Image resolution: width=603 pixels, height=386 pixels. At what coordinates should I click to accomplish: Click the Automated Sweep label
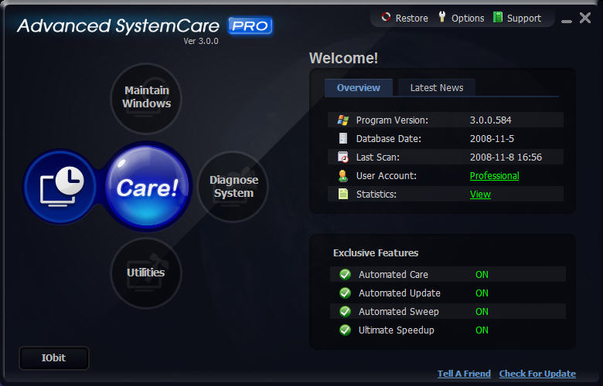pos(398,311)
